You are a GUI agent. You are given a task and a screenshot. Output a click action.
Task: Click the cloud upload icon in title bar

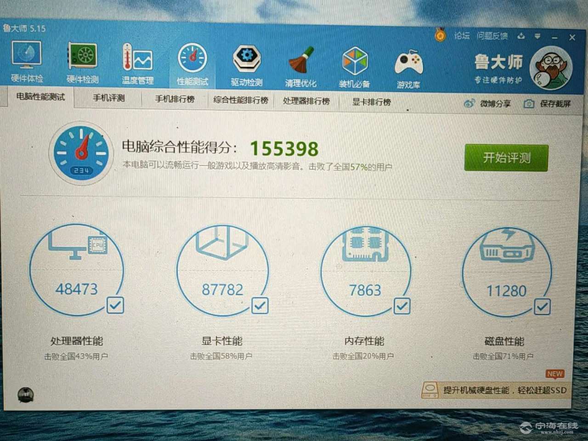pos(521,36)
